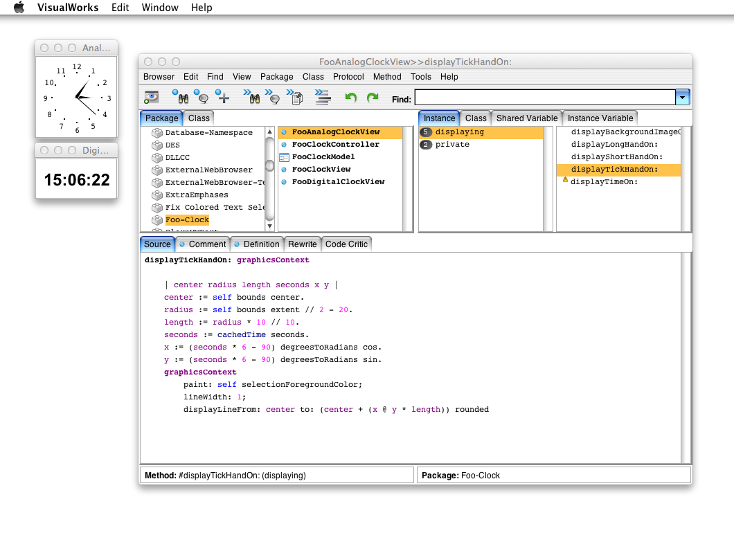Open the Find field dropdown arrow
The width and height of the screenshot is (734, 533).
click(683, 98)
